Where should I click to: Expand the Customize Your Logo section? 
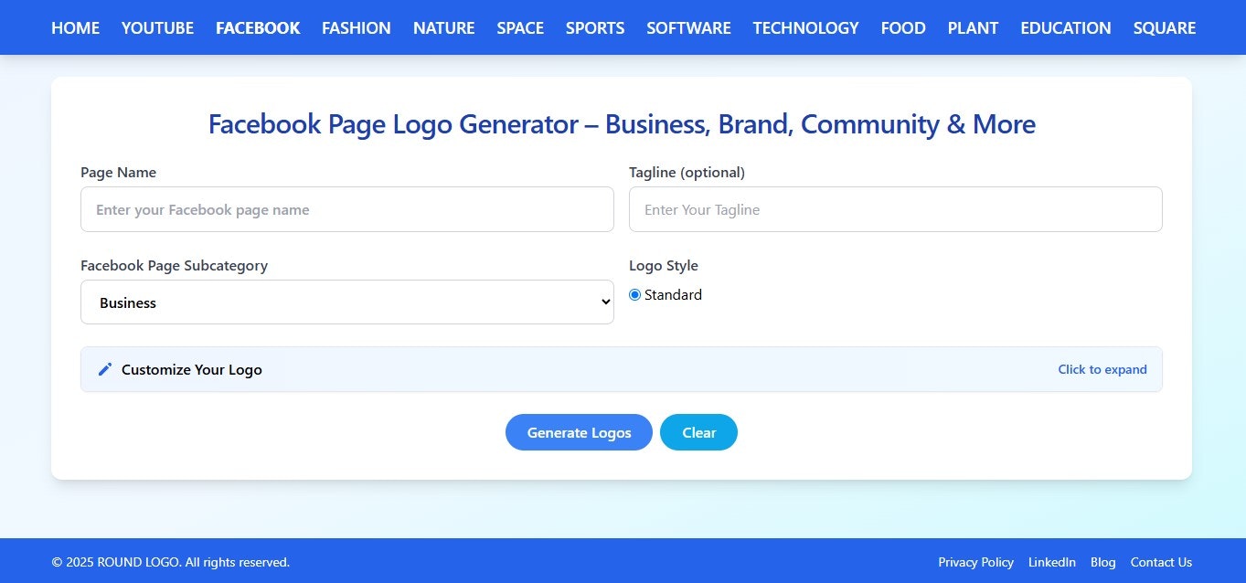622,369
